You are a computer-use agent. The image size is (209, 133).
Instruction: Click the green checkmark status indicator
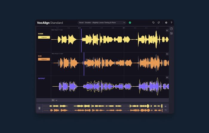130,22
